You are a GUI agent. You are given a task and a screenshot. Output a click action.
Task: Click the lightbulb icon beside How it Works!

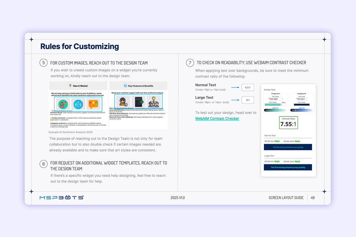tap(70, 86)
